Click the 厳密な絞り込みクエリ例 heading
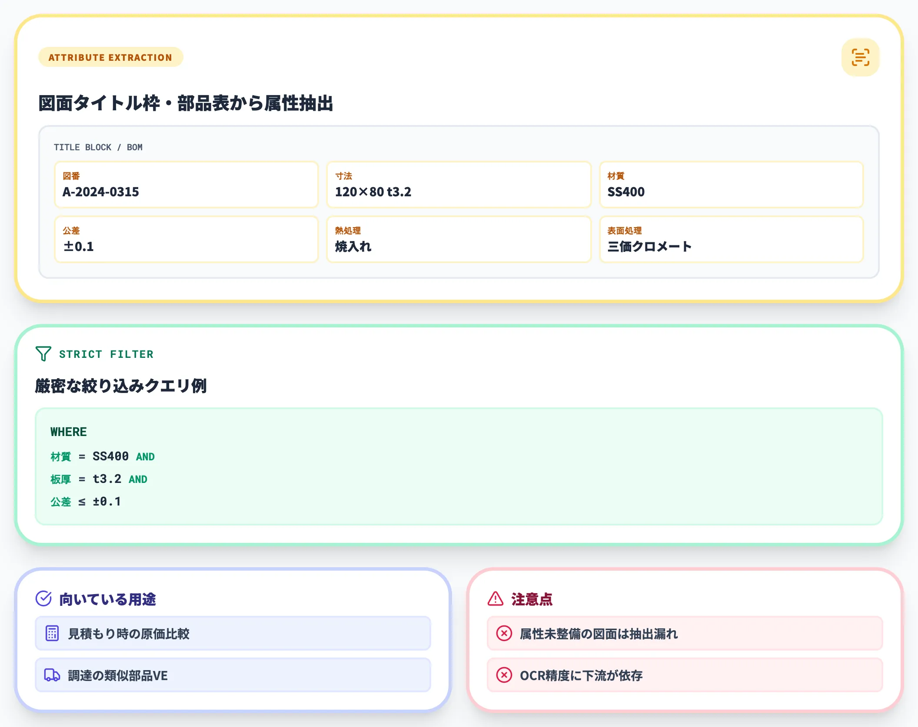 [x=121, y=384]
